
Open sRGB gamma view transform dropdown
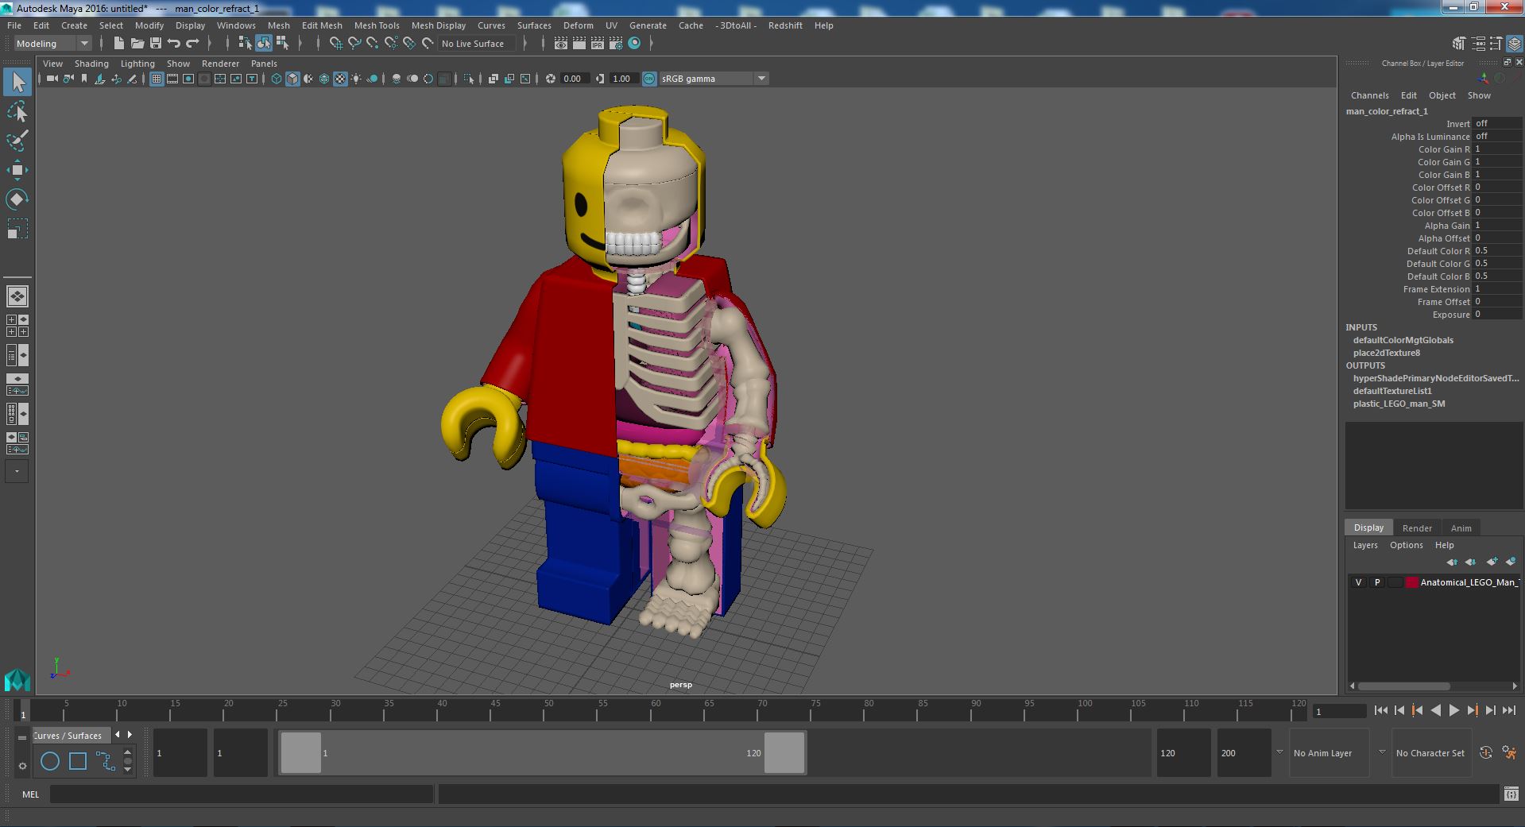tap(714, 79)
